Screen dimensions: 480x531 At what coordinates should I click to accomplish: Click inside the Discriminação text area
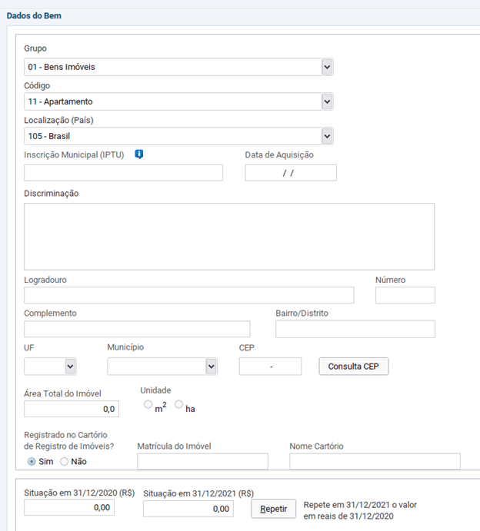coord(229,237)
